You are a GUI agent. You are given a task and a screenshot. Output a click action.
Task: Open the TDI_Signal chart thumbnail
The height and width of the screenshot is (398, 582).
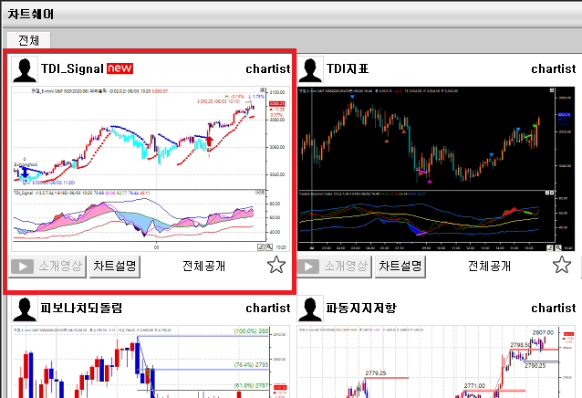(150, 169)
